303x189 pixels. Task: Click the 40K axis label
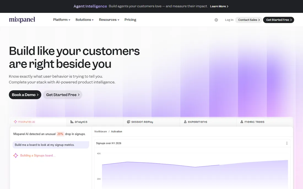click(x=99, y=154)
